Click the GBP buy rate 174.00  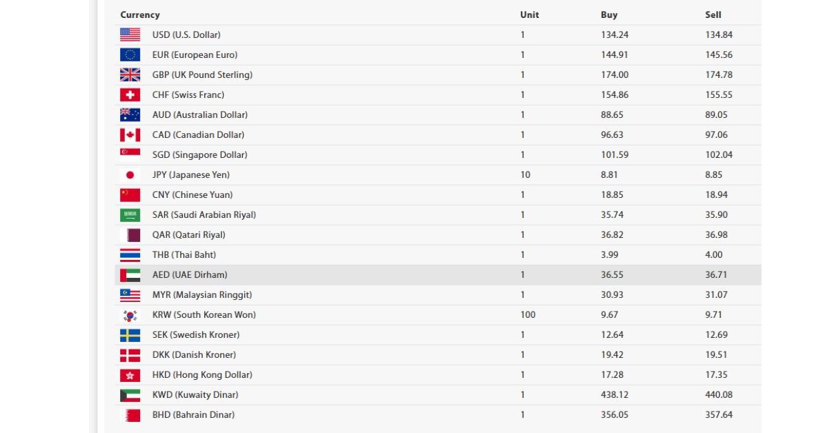[615, 74]
